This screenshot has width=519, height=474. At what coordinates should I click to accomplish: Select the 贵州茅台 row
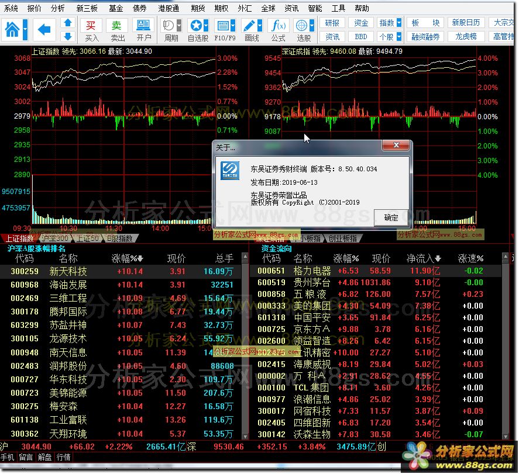tap(375, 282)
